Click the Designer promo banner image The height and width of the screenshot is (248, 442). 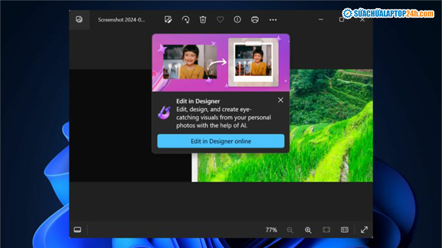pyautogui.click(x=221, y=63)
